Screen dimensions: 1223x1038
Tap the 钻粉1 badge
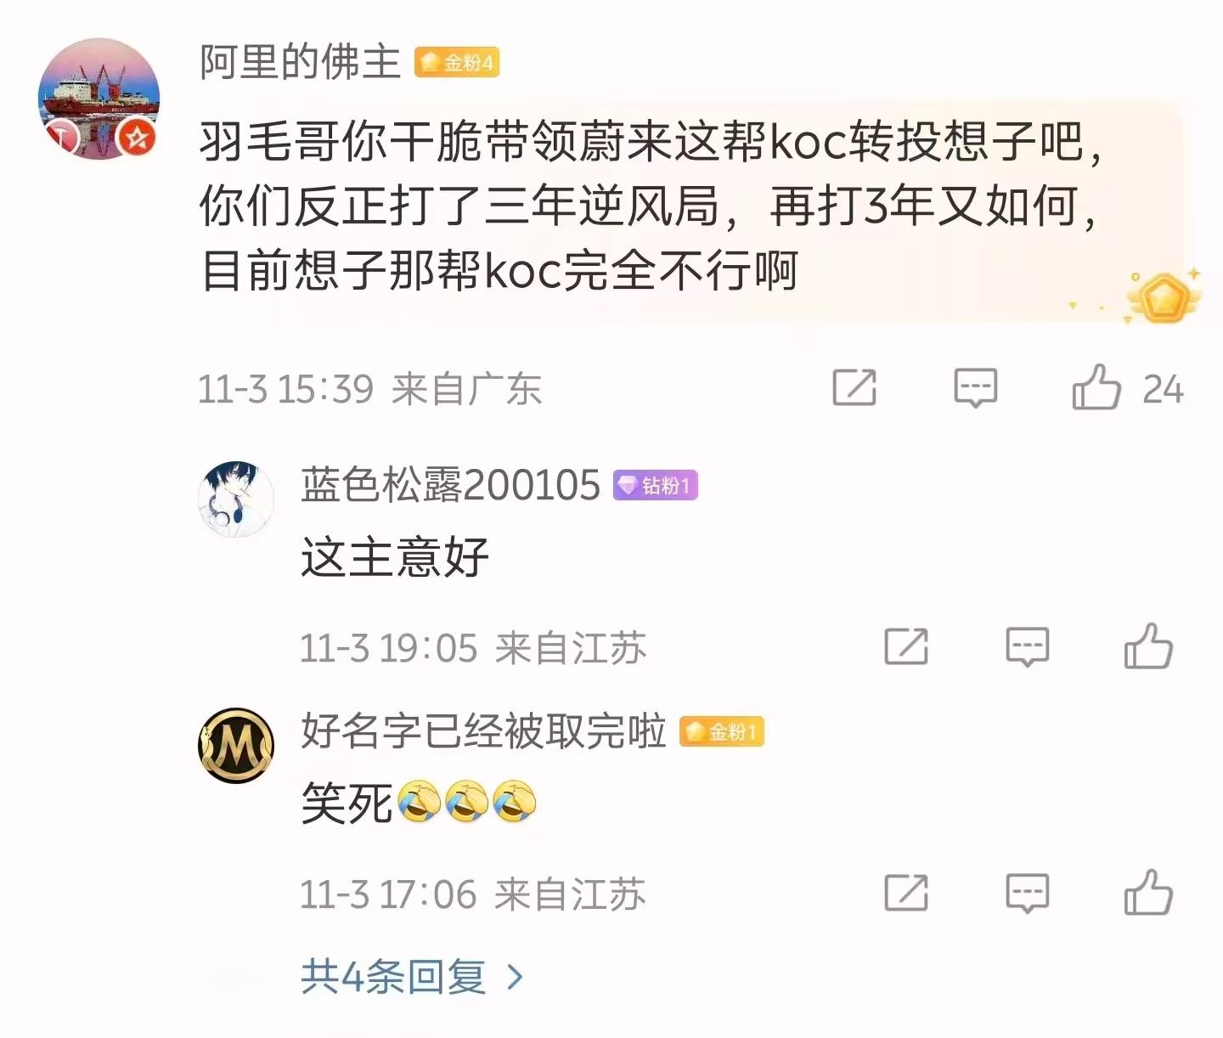tap(656, 485)
